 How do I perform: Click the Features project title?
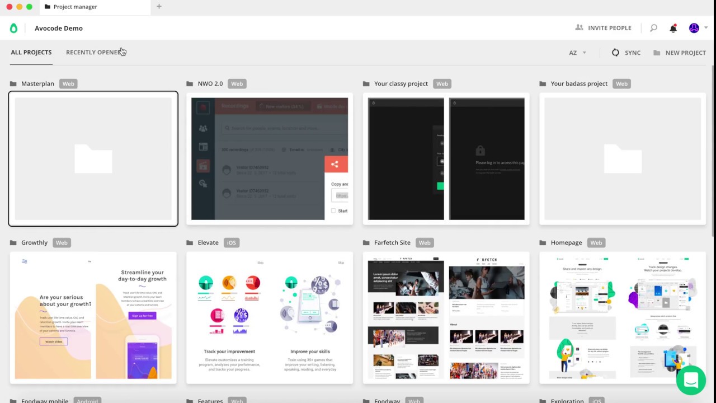tap(210, 401)
